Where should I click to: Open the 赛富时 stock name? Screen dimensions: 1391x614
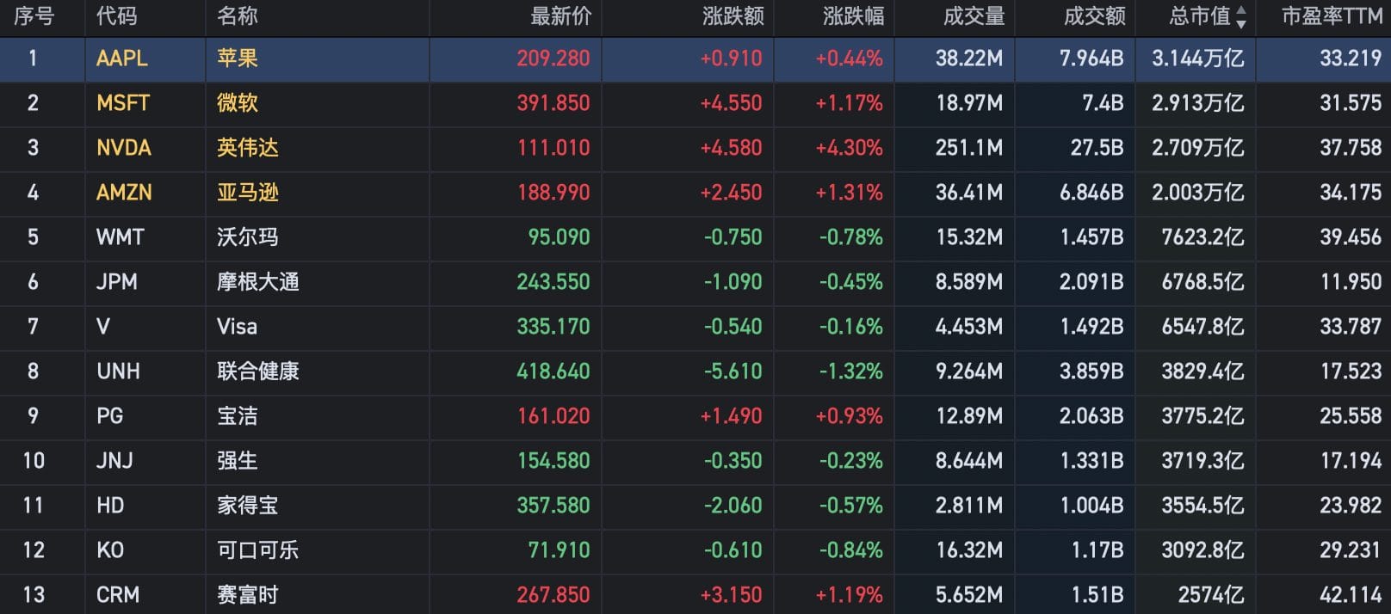coord(248,595)
